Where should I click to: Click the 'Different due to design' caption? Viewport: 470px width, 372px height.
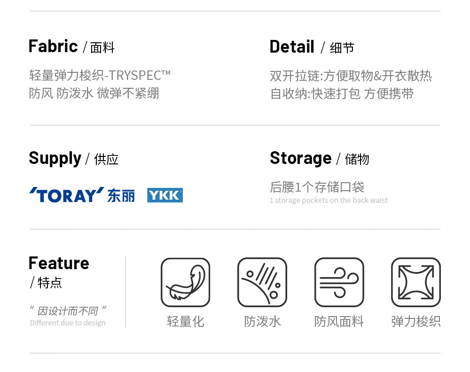[x=68, y=323]
